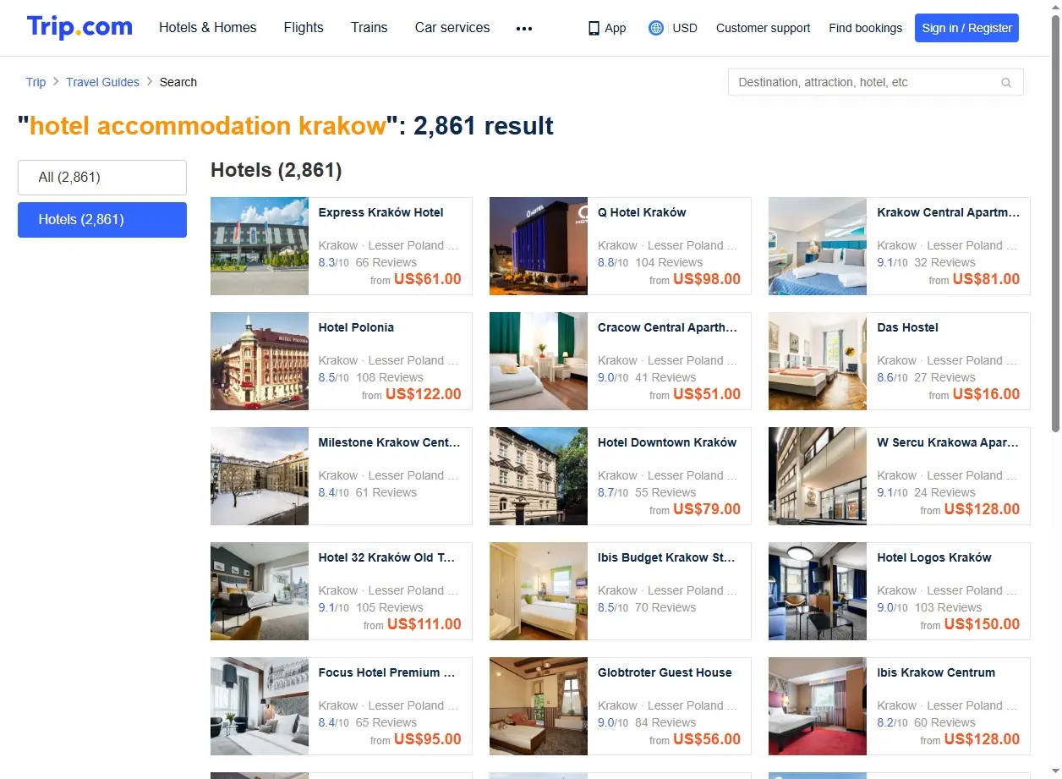This screenshot has width=1062, height=779.
Task: Open Cracow Central Aparthotel photo
Action: pyautogui.click(x=539, y=361)
